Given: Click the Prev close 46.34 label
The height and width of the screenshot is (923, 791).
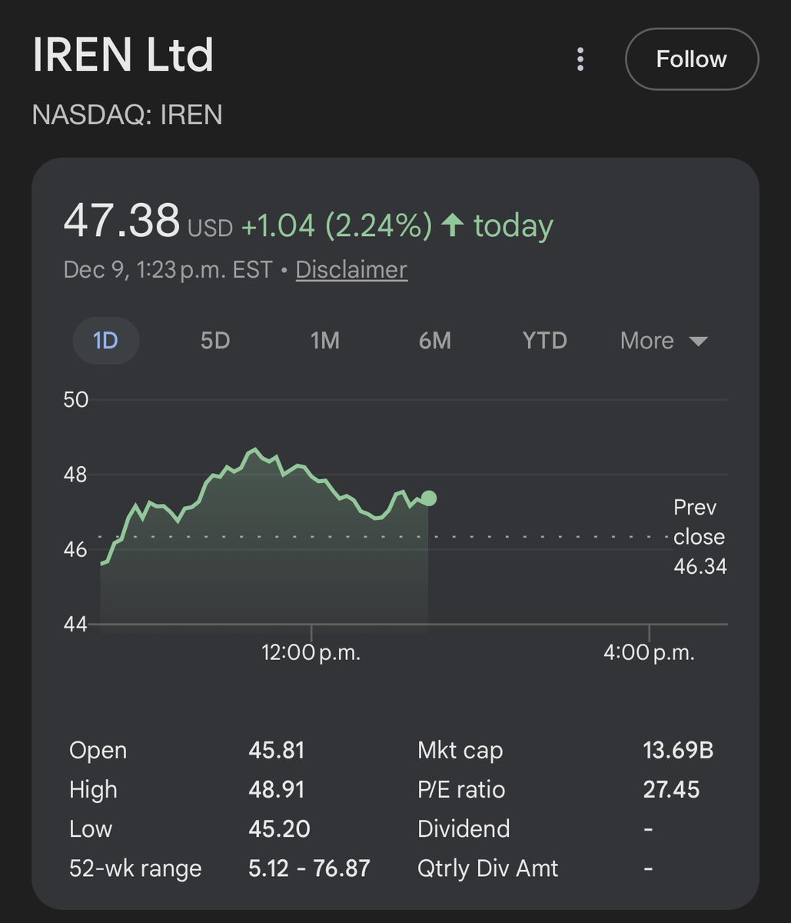Looking at the screenshot, I should 700,537.
